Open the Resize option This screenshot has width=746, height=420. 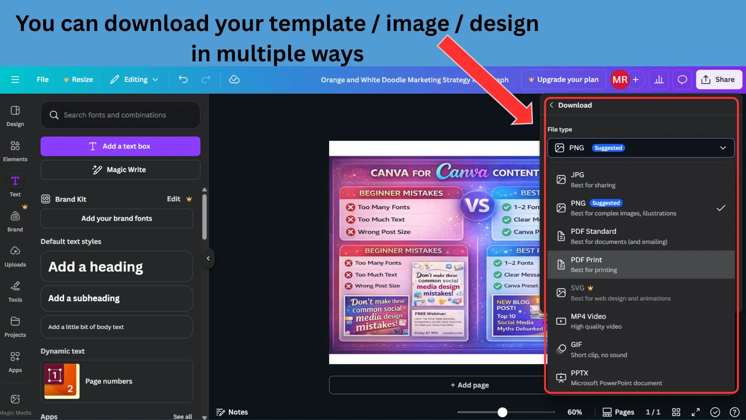[78, 80]
